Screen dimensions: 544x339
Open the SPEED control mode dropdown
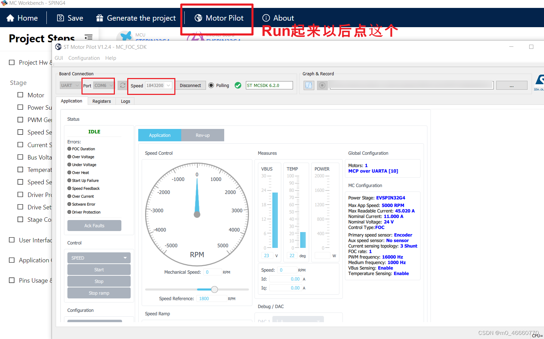click(x=99, y=258)
